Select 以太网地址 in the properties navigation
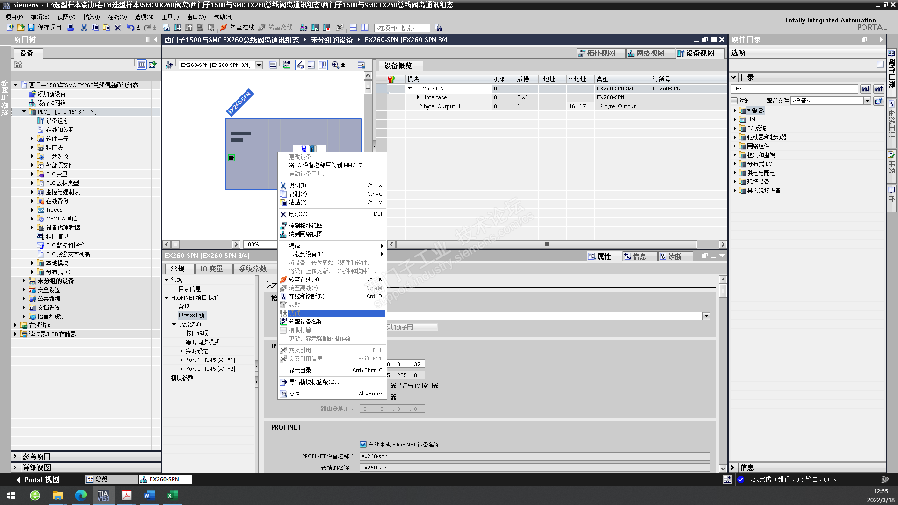Screen dimensions: 898x505 (192, 315)
